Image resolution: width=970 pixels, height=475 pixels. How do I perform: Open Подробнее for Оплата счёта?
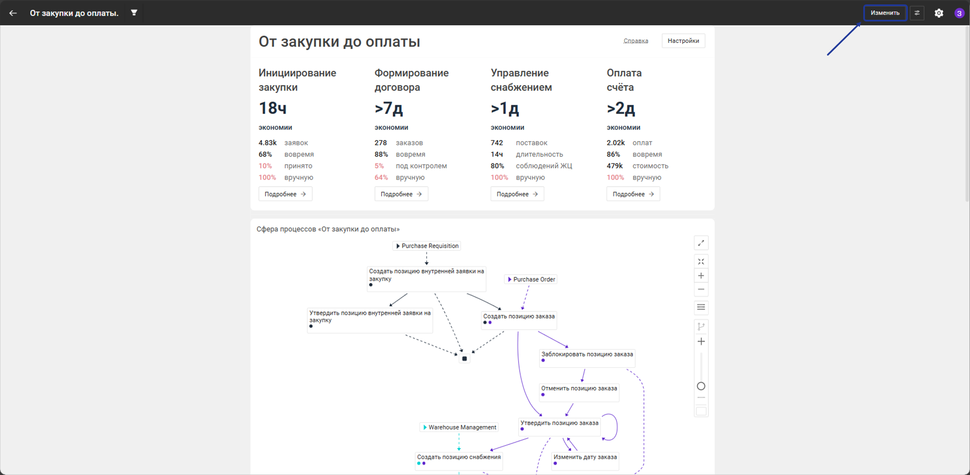(633, 194)
